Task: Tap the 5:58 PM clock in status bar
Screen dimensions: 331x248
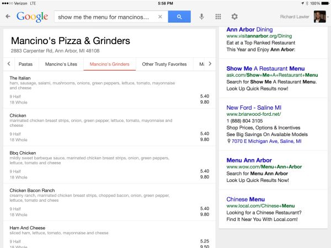Action: point(165,3)
